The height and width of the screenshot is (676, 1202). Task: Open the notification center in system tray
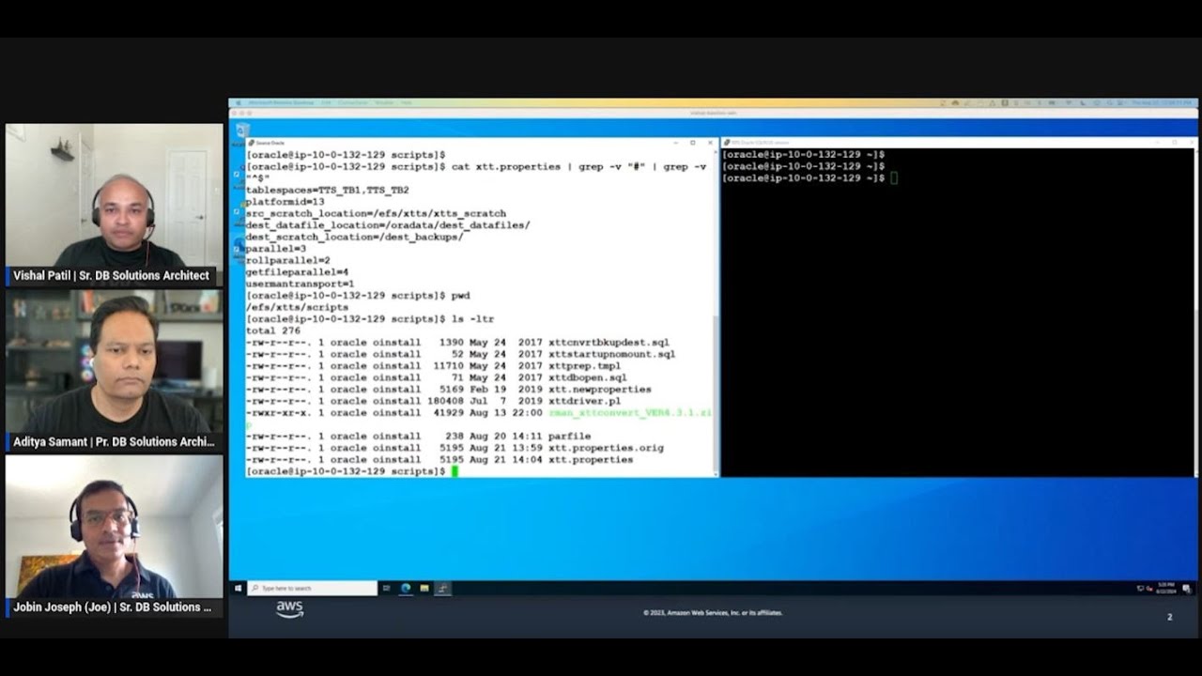(x=1187, y=589)
